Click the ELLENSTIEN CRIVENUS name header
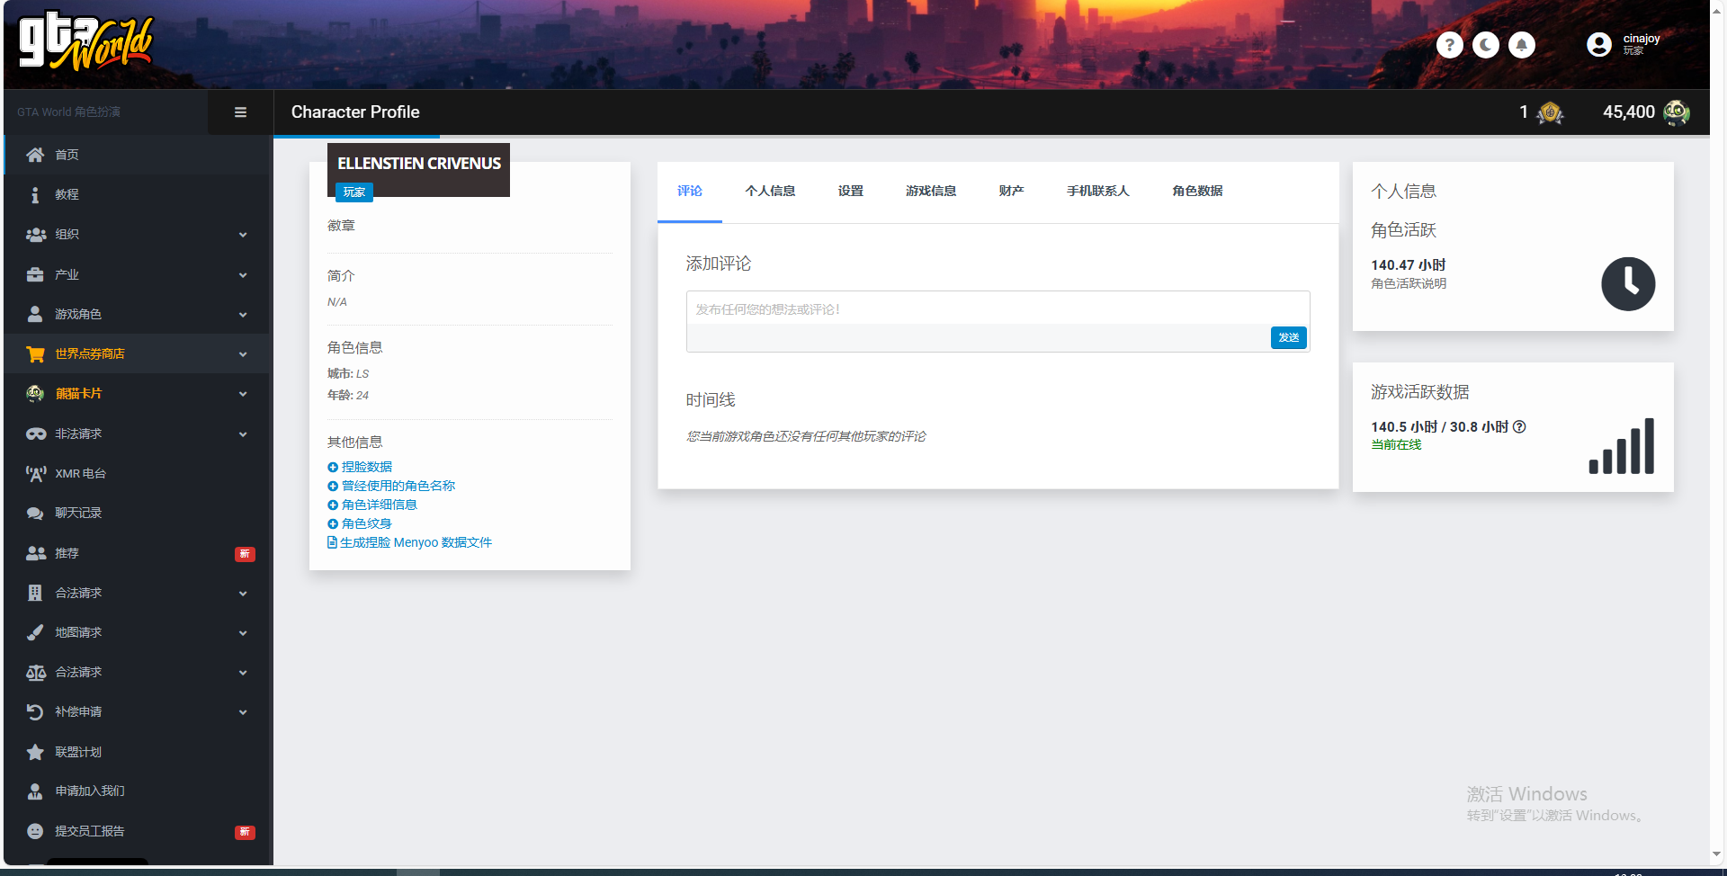 (x=419, y=163)
